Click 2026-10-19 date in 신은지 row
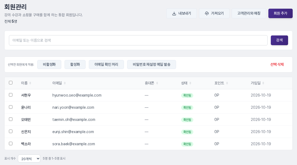Image resolution: width=297 pixels, height=165 pixels. (261, 132)
